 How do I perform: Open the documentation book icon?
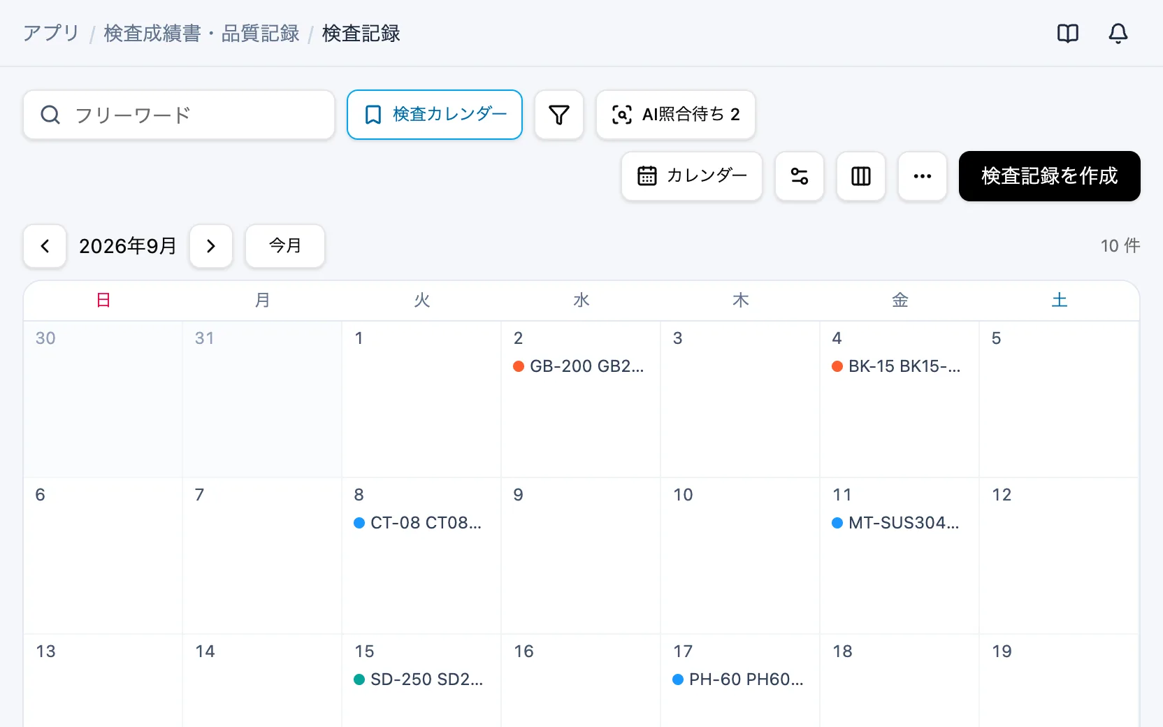pyautogui.click(x=1067, y=34)
